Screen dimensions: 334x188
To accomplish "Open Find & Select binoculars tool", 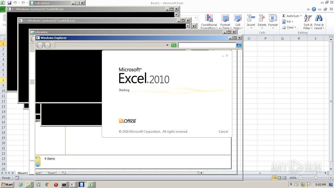I will (319, 21).
